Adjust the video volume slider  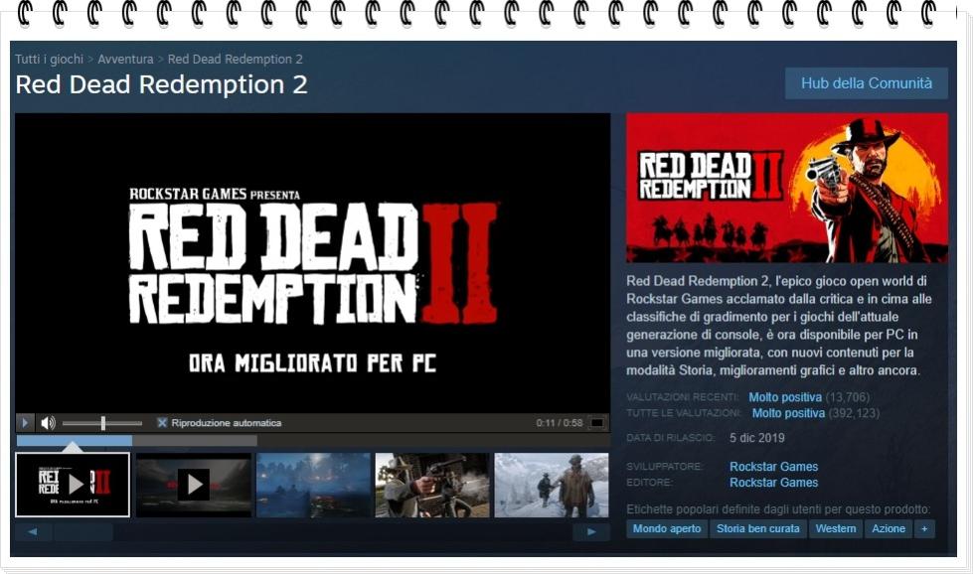(102, 423)
